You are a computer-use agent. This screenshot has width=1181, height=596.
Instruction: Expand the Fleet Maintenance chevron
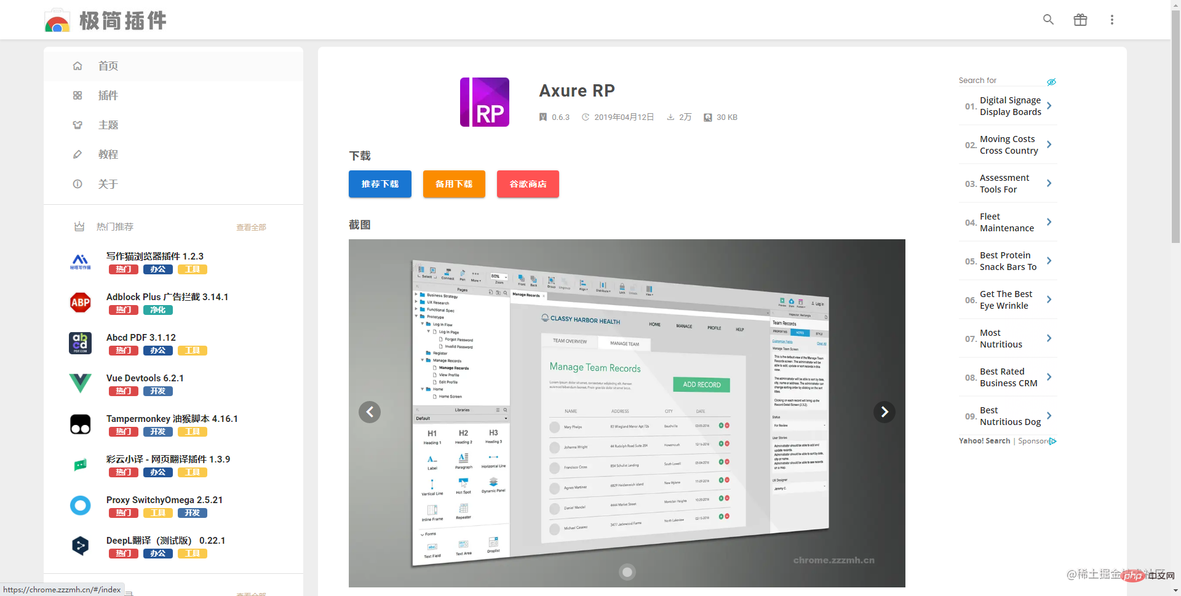coord(1049,222)
